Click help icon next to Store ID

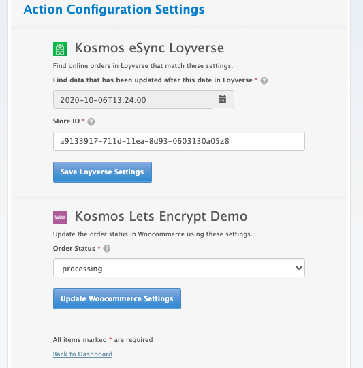(x=91, y=121)
